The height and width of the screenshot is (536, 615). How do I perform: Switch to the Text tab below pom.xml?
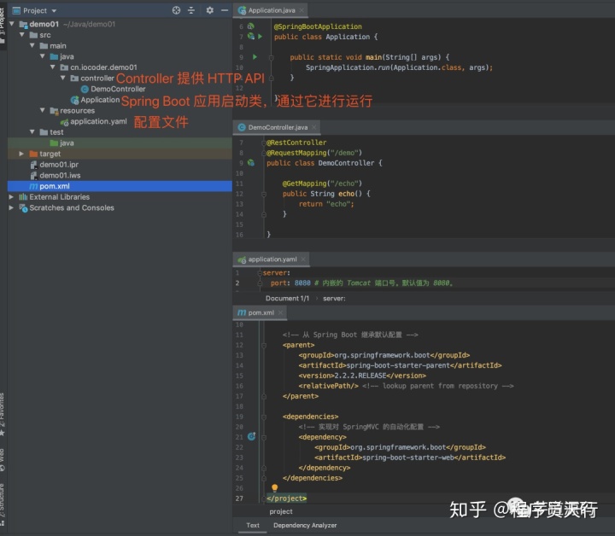(x=253, y=526)
